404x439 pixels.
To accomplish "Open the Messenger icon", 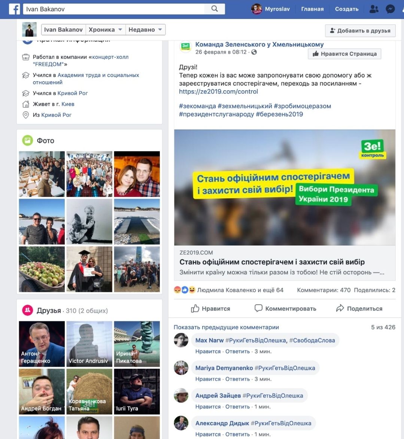I will 390,9.
